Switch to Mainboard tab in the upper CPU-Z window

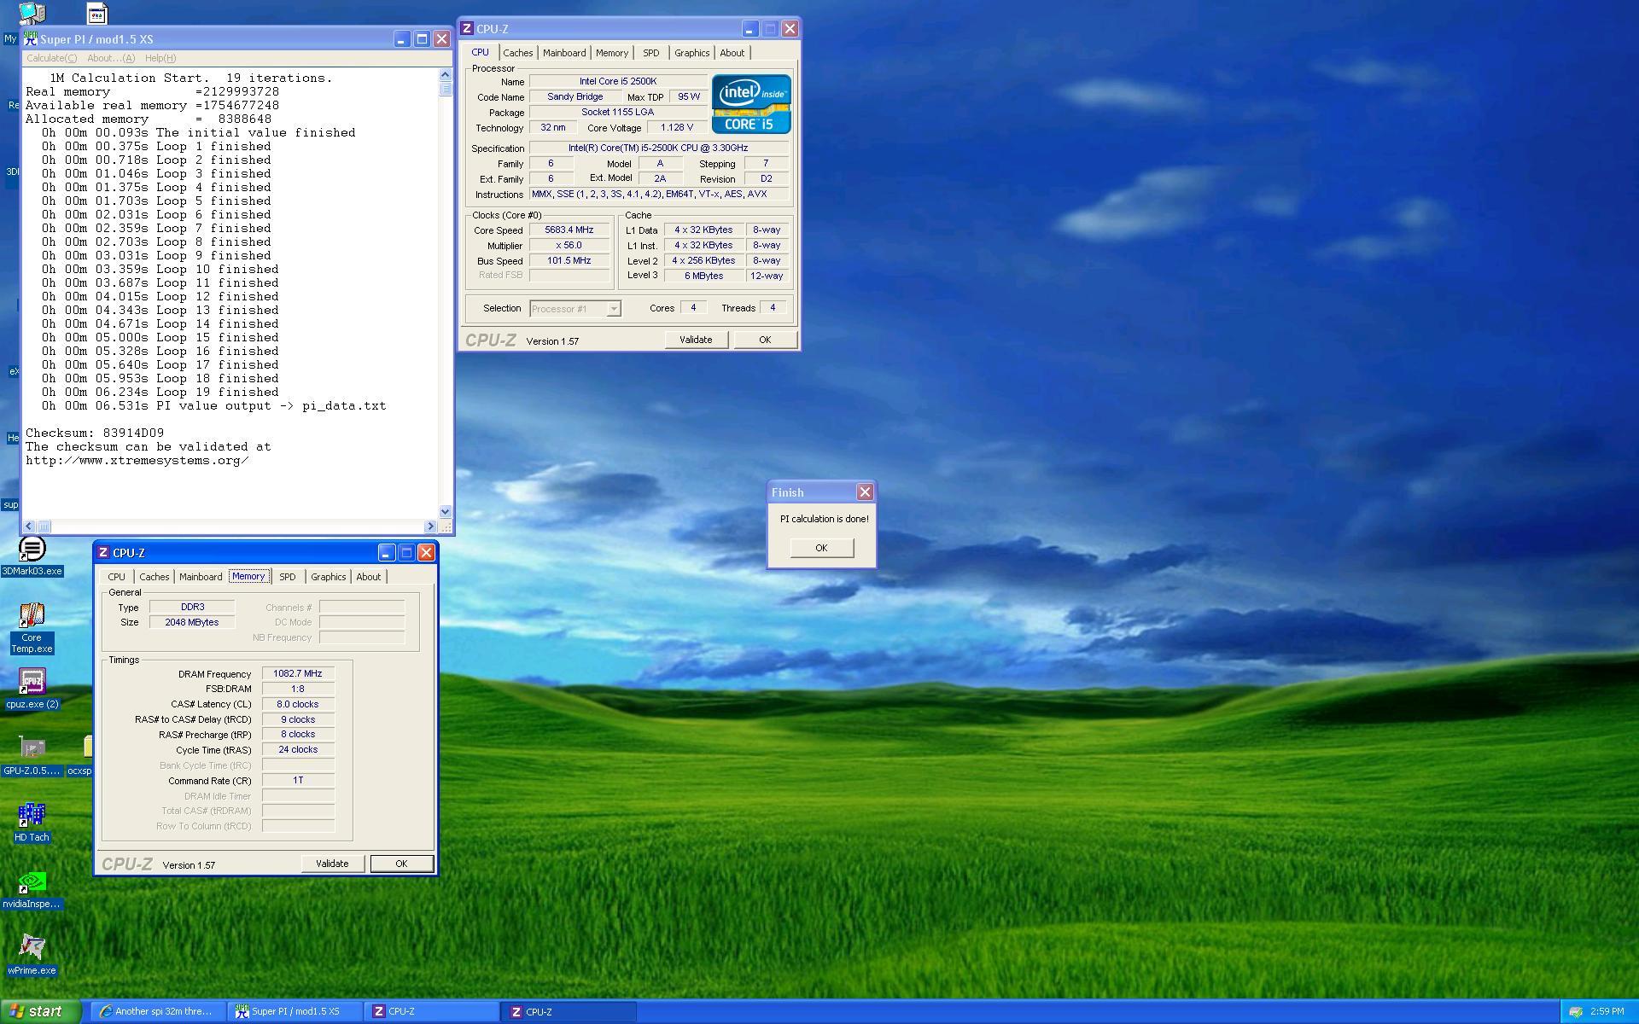(564, 53)
